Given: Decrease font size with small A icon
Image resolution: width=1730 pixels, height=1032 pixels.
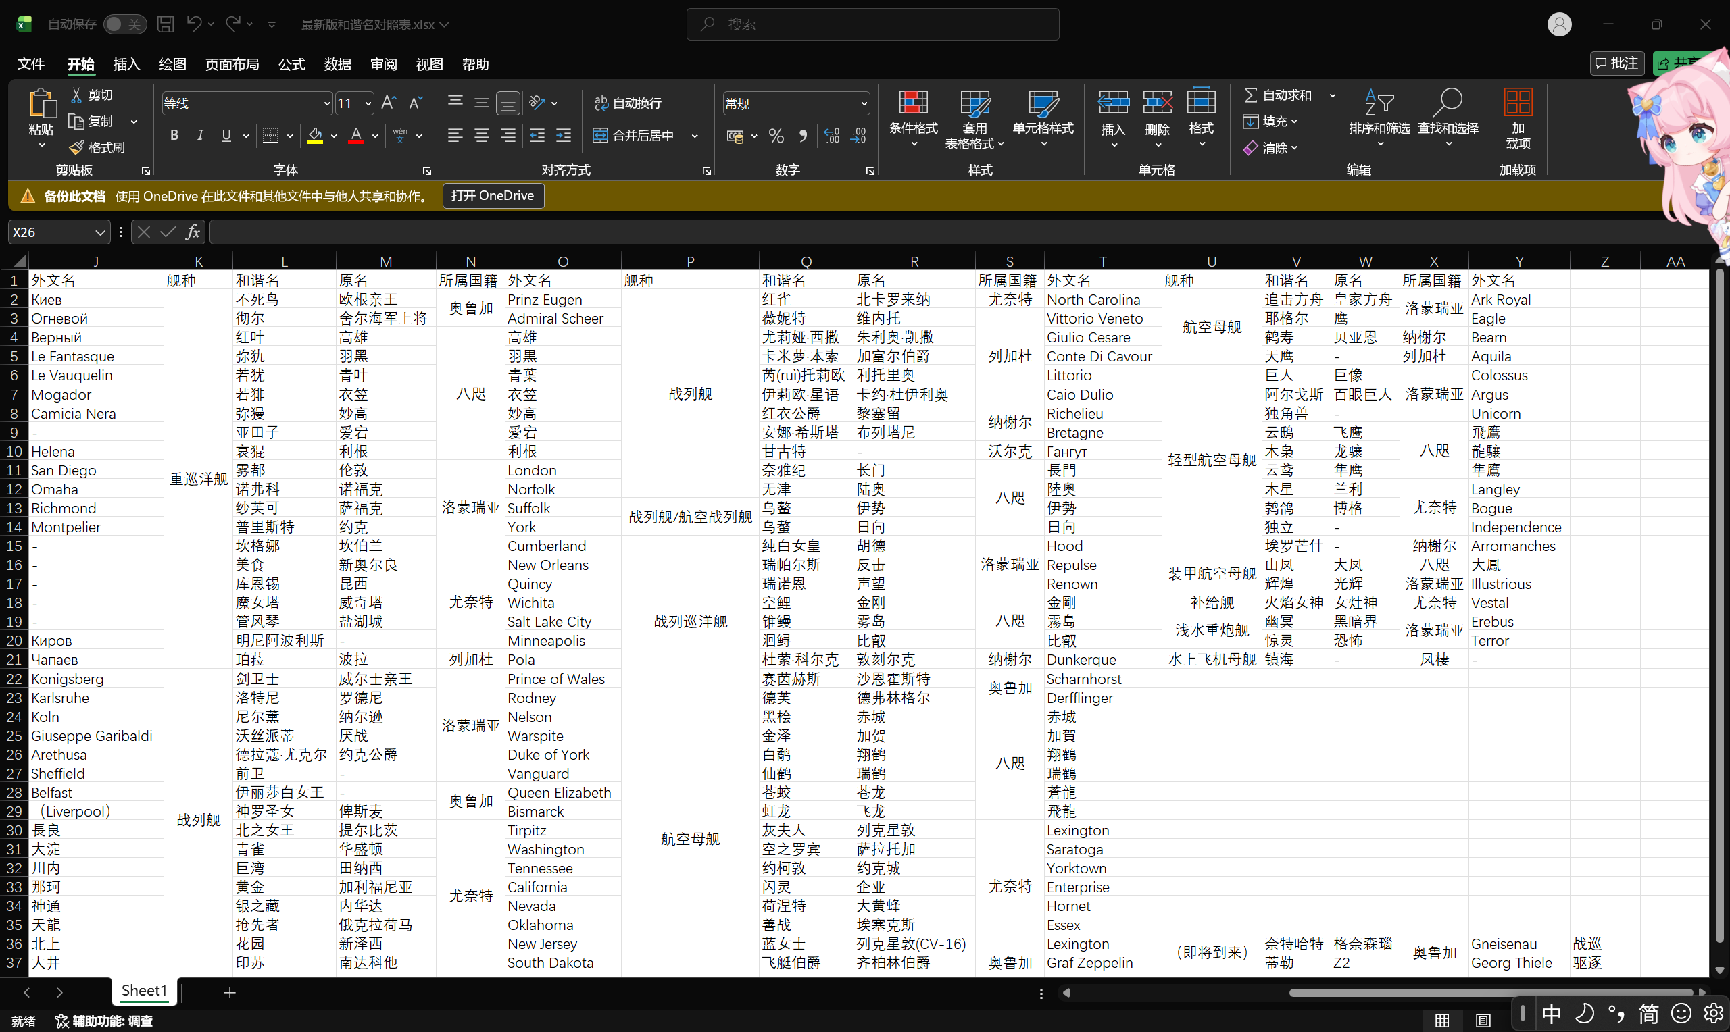Looking at the screenshot, I should 416,103.
